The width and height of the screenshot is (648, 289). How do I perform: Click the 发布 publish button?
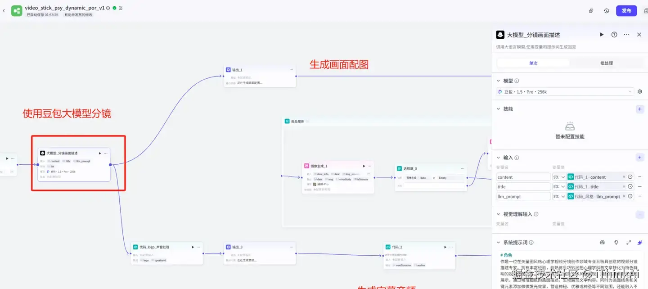626,11
